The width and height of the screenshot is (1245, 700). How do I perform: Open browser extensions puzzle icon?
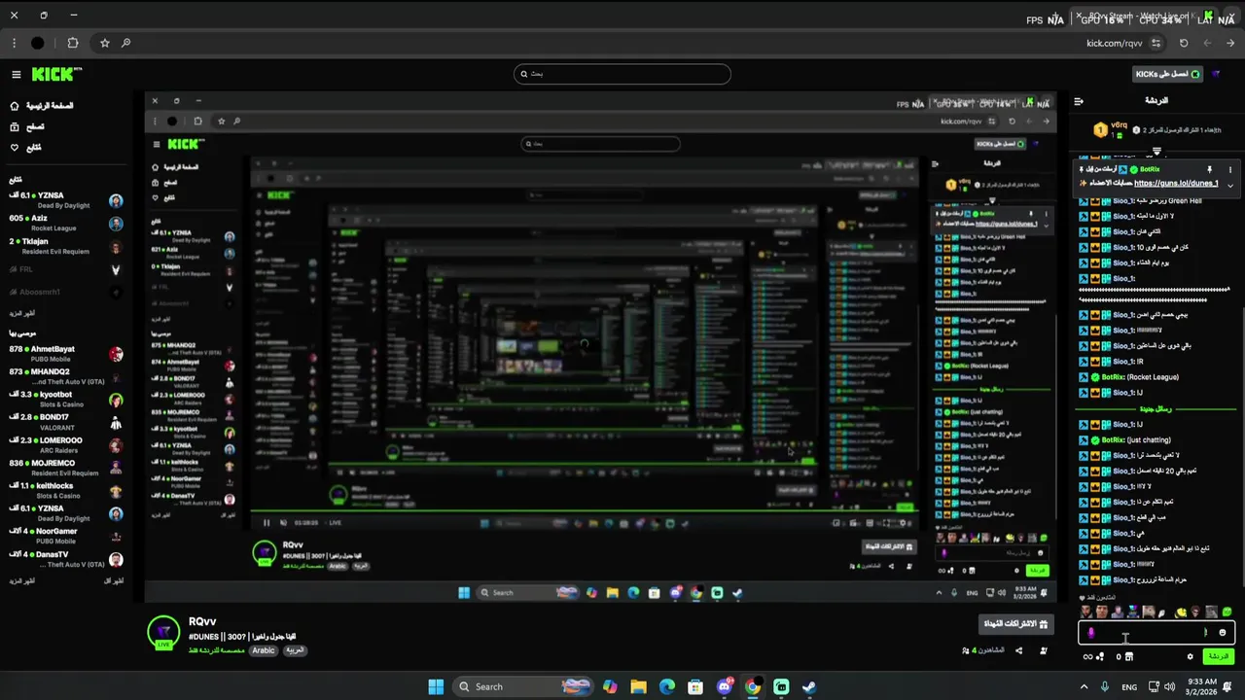click(73, 43)
